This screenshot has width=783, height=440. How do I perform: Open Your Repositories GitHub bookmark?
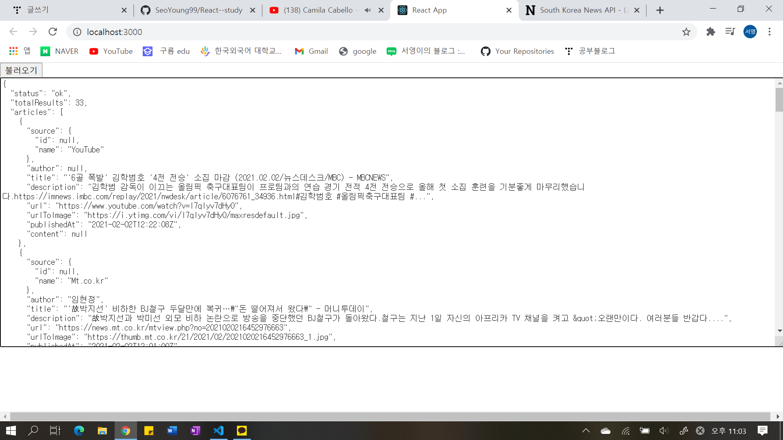pyautogui.click(x=517, y=51)
